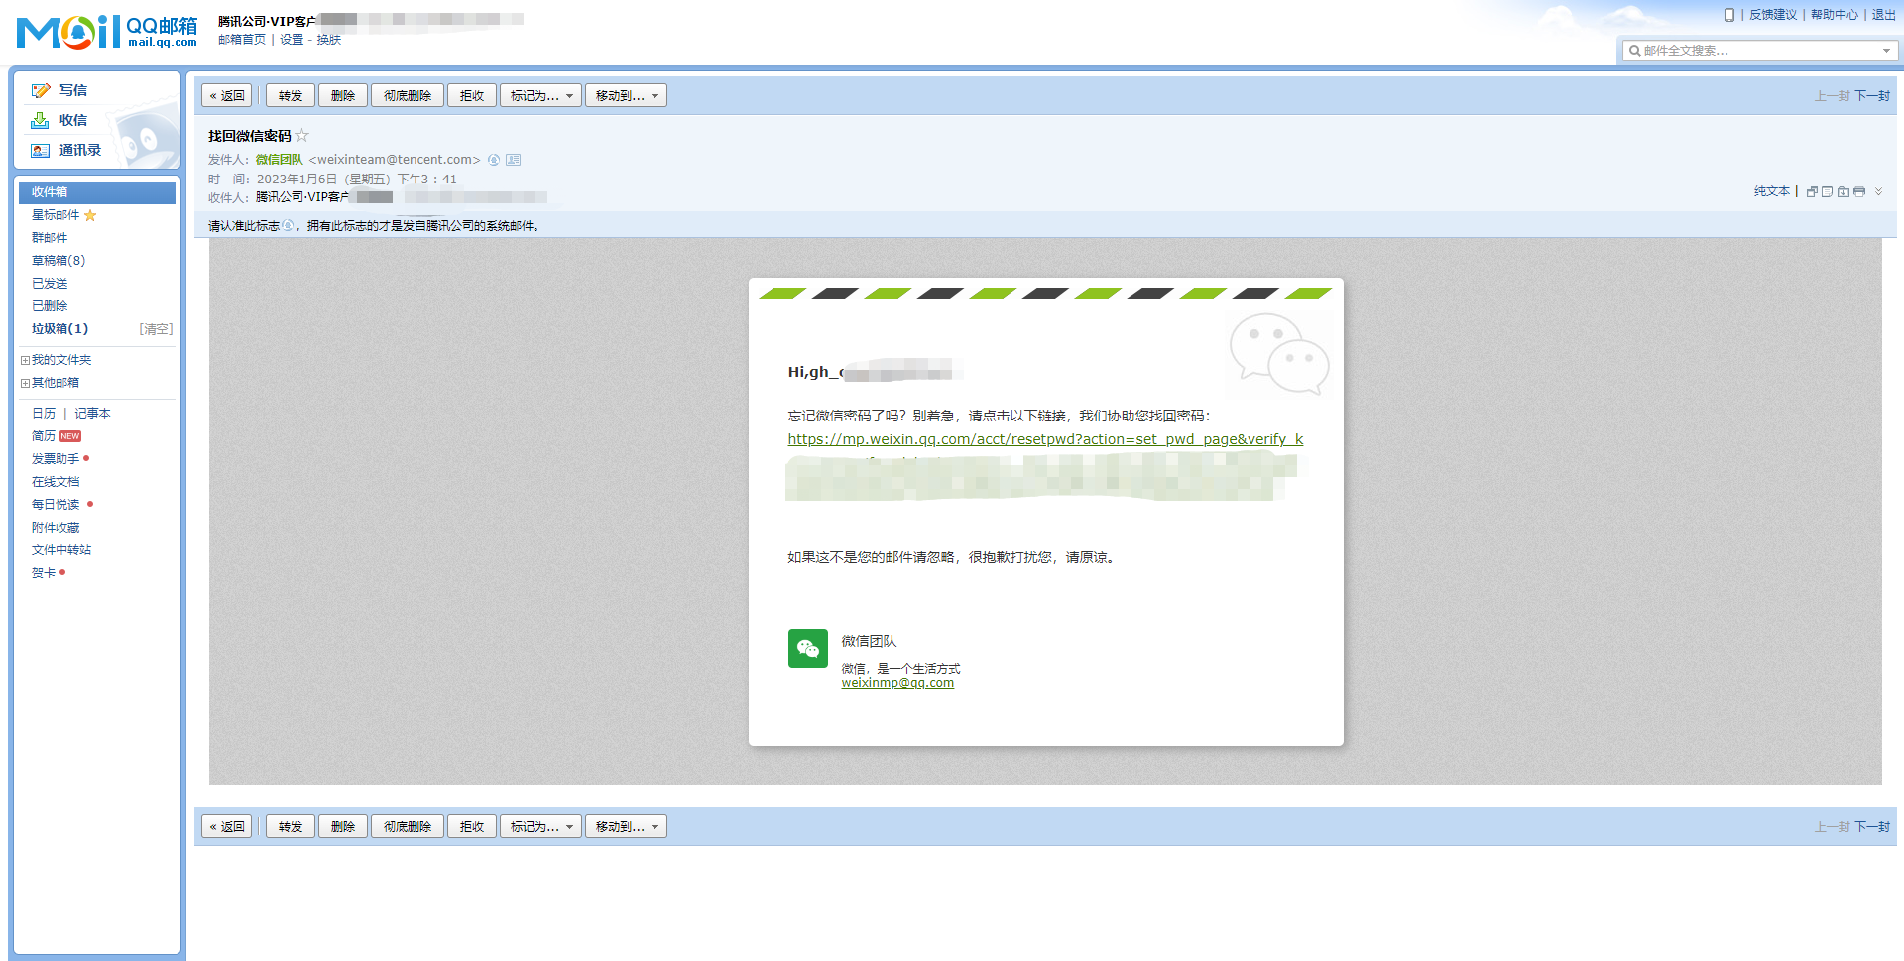Click the contacts (通讯录) card icon

(x=40, y=150)
